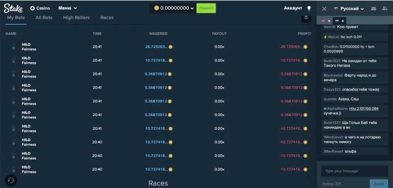Open the Русский language dropdown

[349, 9]
